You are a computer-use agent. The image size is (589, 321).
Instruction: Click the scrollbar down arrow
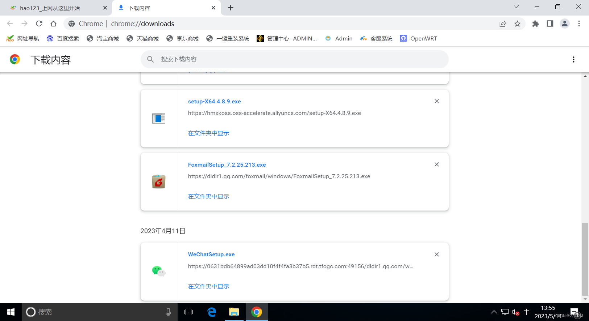[585, 299]
